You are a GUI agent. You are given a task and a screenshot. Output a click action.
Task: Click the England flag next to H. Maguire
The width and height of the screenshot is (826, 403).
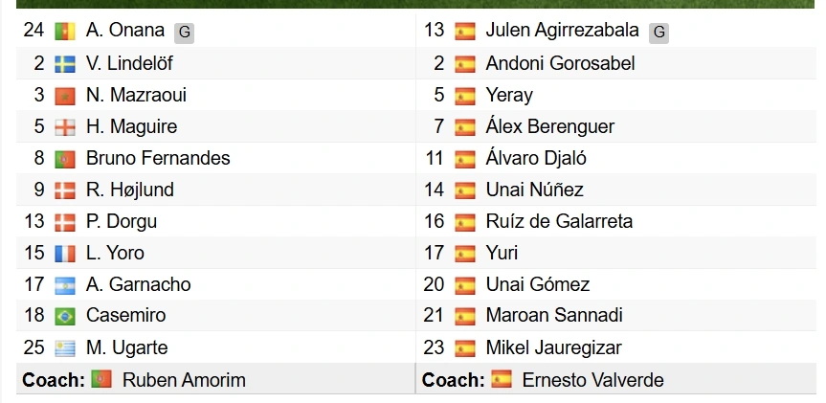[x=65, y=127]
